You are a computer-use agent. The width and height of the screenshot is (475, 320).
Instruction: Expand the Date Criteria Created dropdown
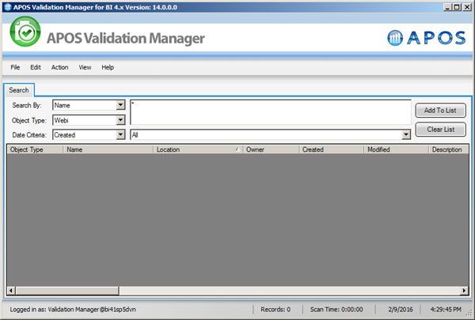pos(120,134)
